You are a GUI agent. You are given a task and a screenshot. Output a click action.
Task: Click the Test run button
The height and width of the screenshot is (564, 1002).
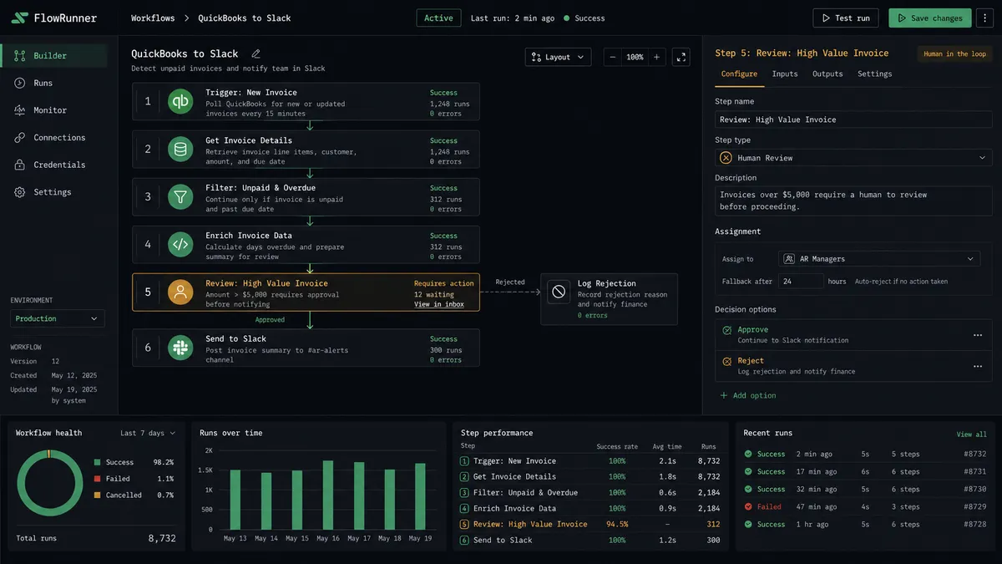pos(846,18)
